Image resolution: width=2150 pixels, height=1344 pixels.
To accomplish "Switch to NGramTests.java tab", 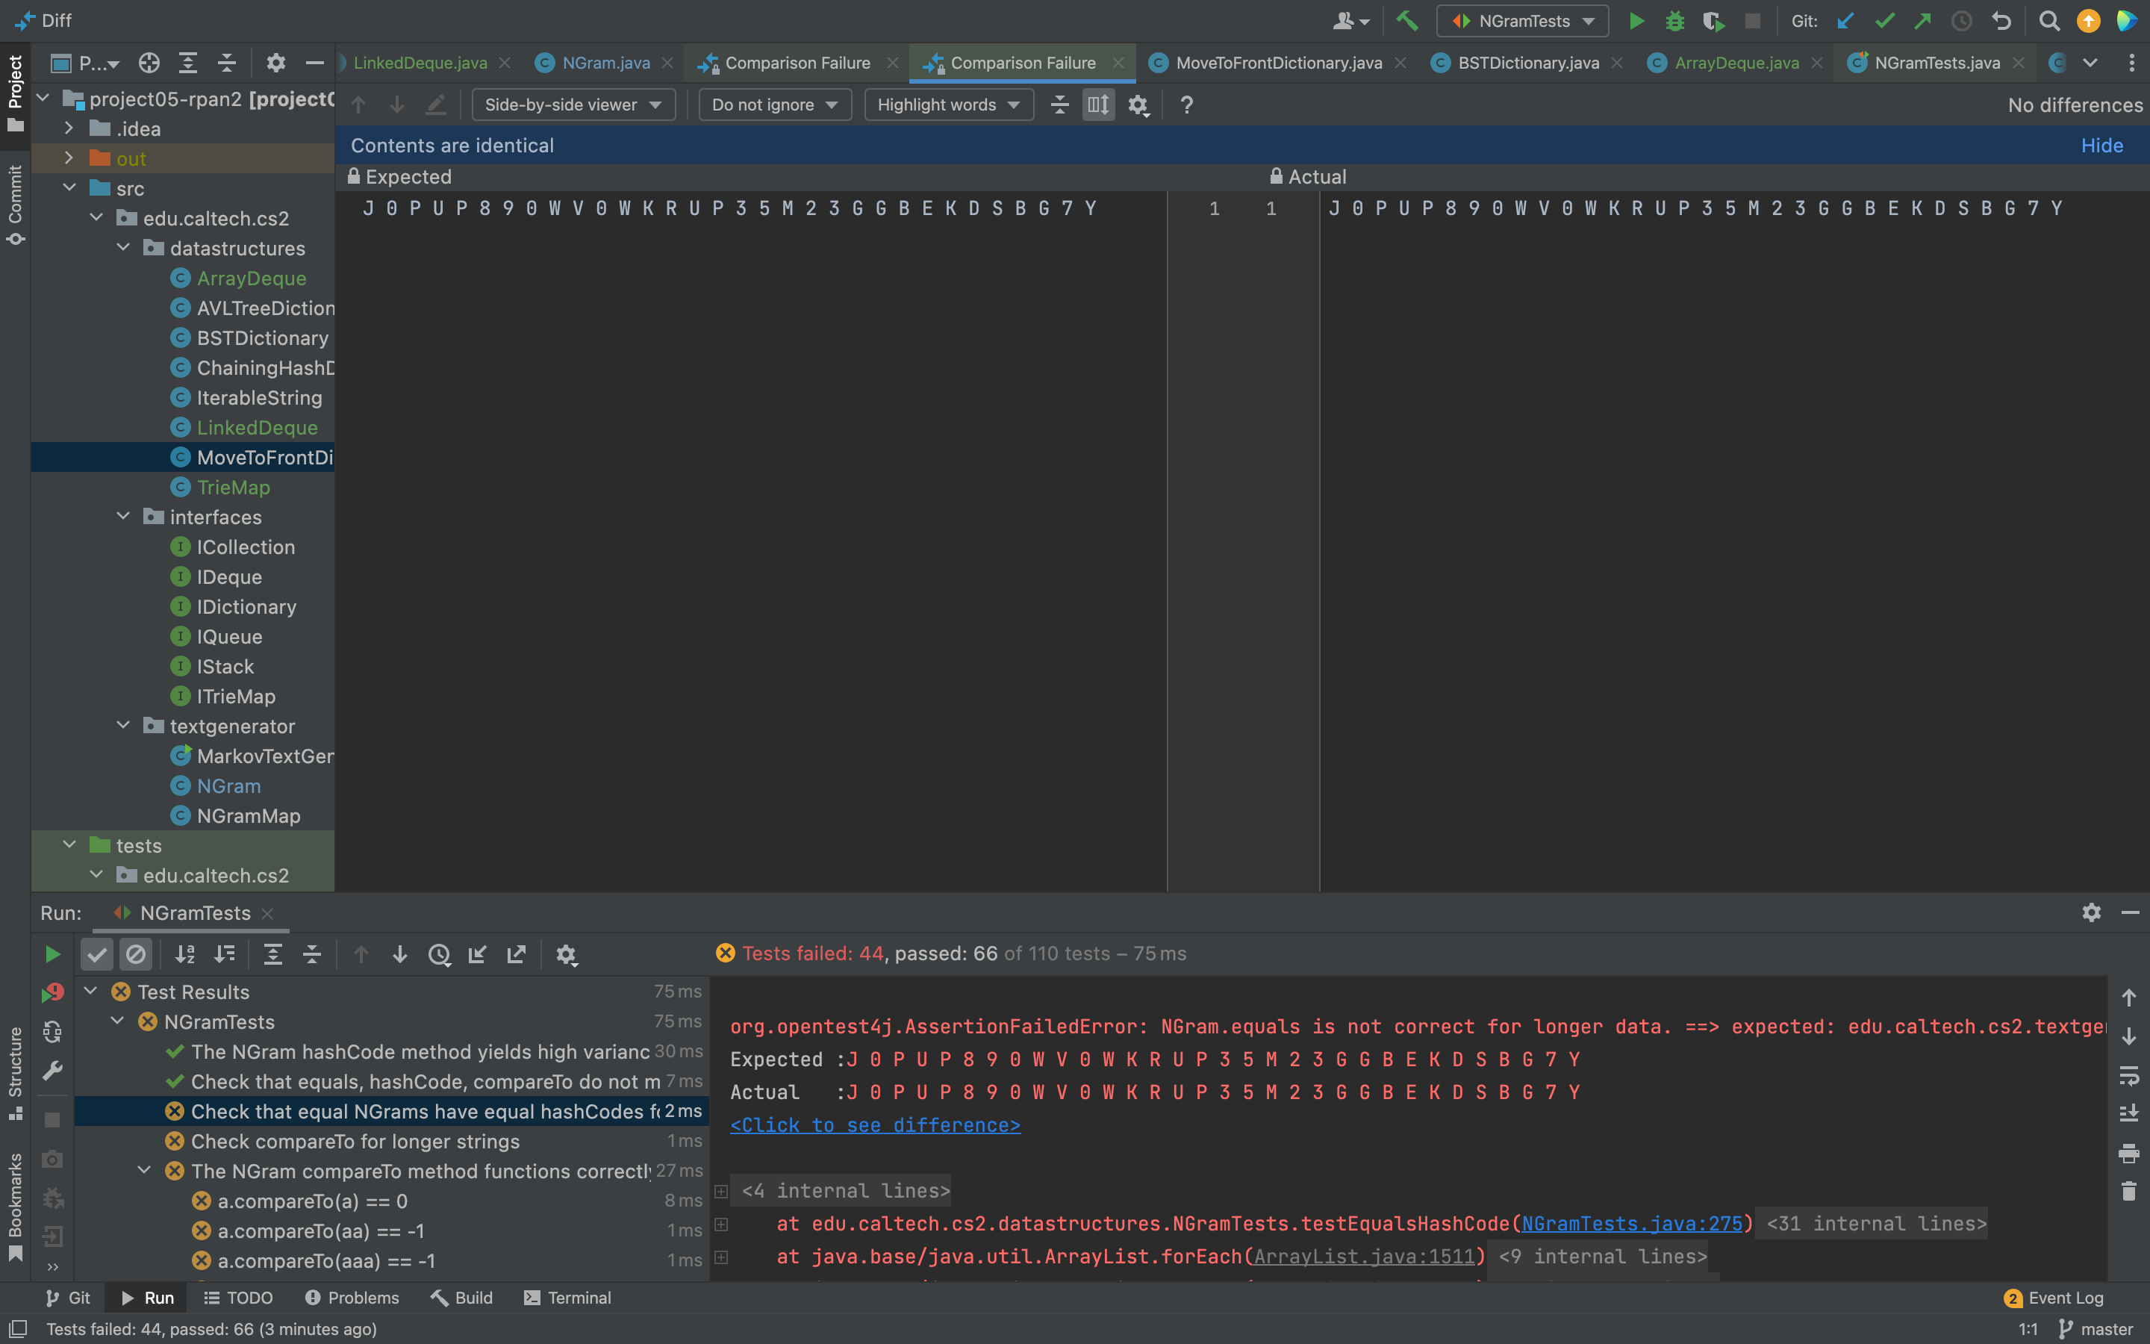I will (1936, 62).
